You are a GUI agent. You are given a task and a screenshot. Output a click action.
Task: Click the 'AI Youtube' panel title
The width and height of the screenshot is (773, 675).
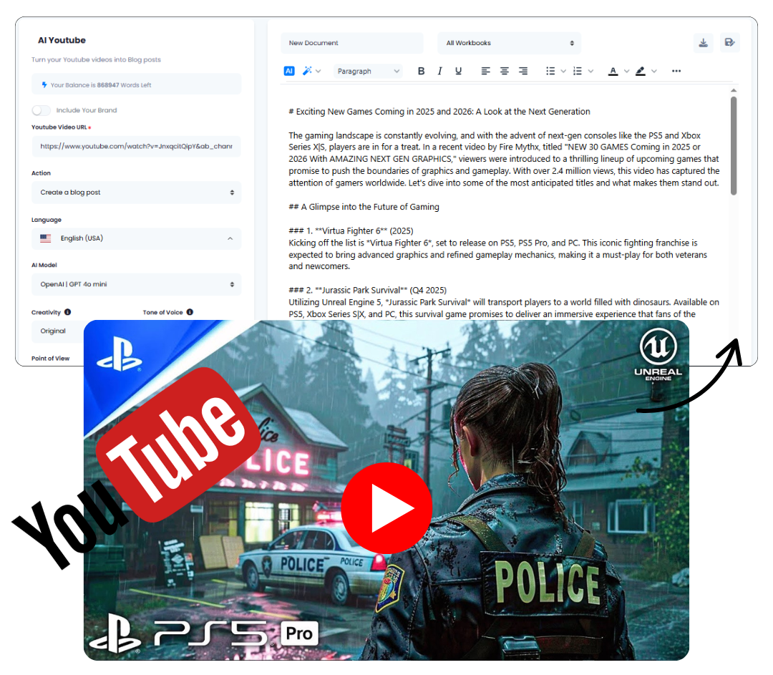tap(62, 40)
